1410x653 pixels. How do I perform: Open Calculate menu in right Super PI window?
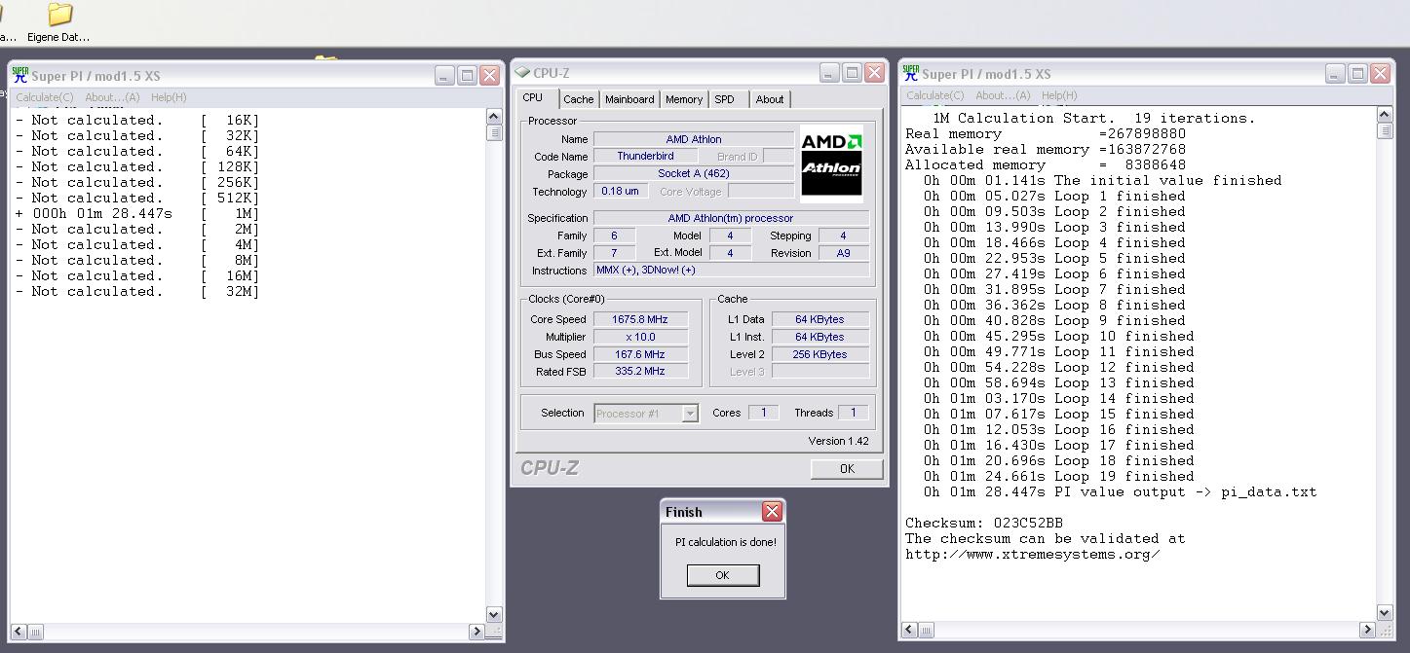point(935,95)
